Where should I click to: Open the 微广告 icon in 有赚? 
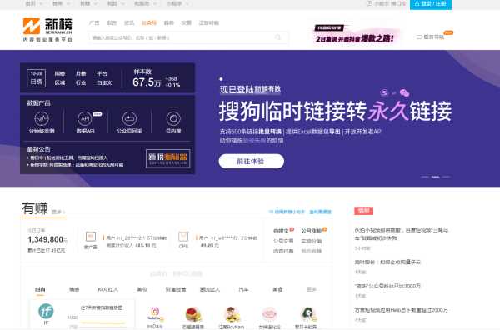pyautogui.click(x=91, y=237)
